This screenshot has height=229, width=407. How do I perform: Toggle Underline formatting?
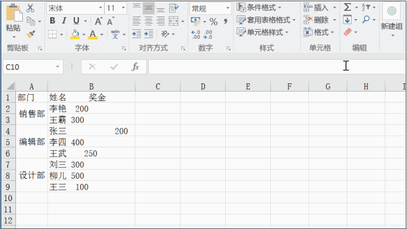[76, 21]
